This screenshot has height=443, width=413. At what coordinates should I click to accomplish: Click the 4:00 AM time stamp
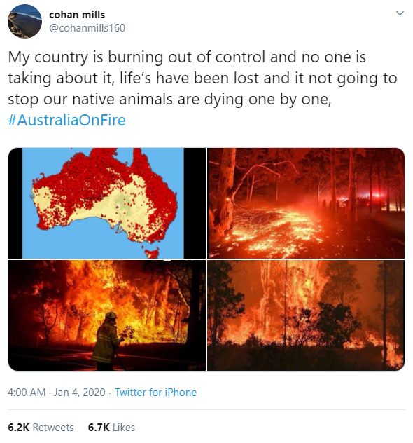[x=27, y=393]
